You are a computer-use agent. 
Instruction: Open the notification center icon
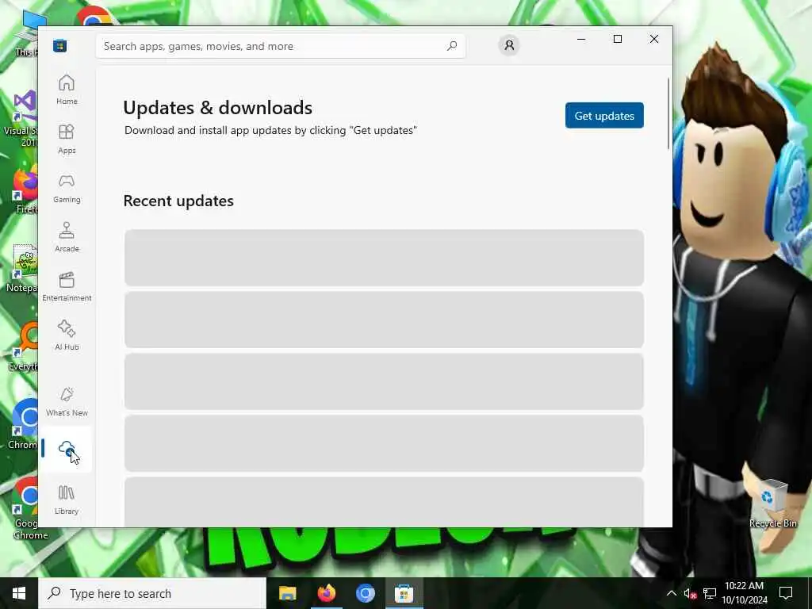click(x=786, y=593)
